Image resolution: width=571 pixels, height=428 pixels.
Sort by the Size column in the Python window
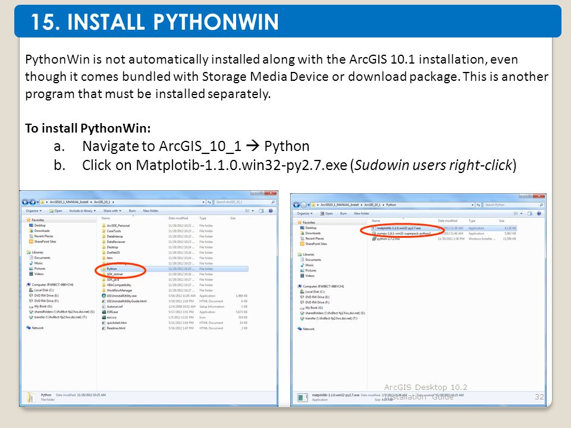[501, 221]
